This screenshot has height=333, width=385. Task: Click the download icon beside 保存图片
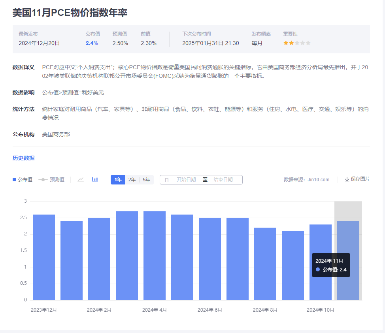pos(347,179)
